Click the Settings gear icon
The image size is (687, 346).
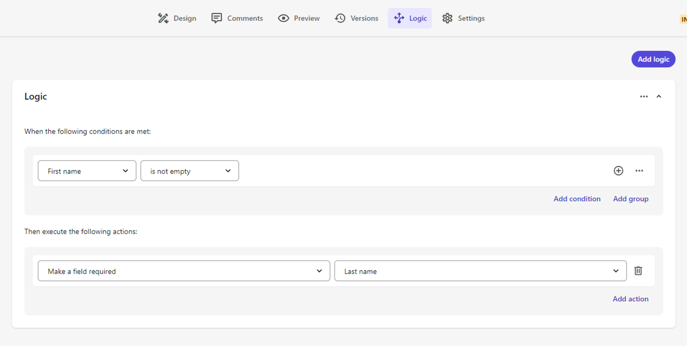pyautogui.click(x=447, y=18)
